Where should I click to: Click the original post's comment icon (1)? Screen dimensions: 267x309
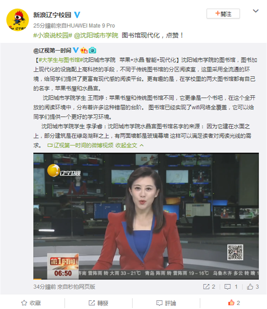point(231,287)
